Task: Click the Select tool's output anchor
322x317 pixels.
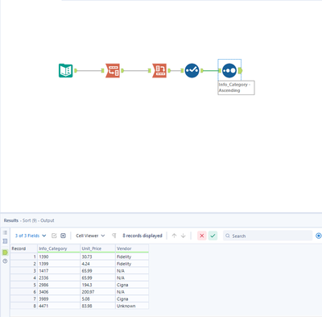Action: click(x=202, y=71)
